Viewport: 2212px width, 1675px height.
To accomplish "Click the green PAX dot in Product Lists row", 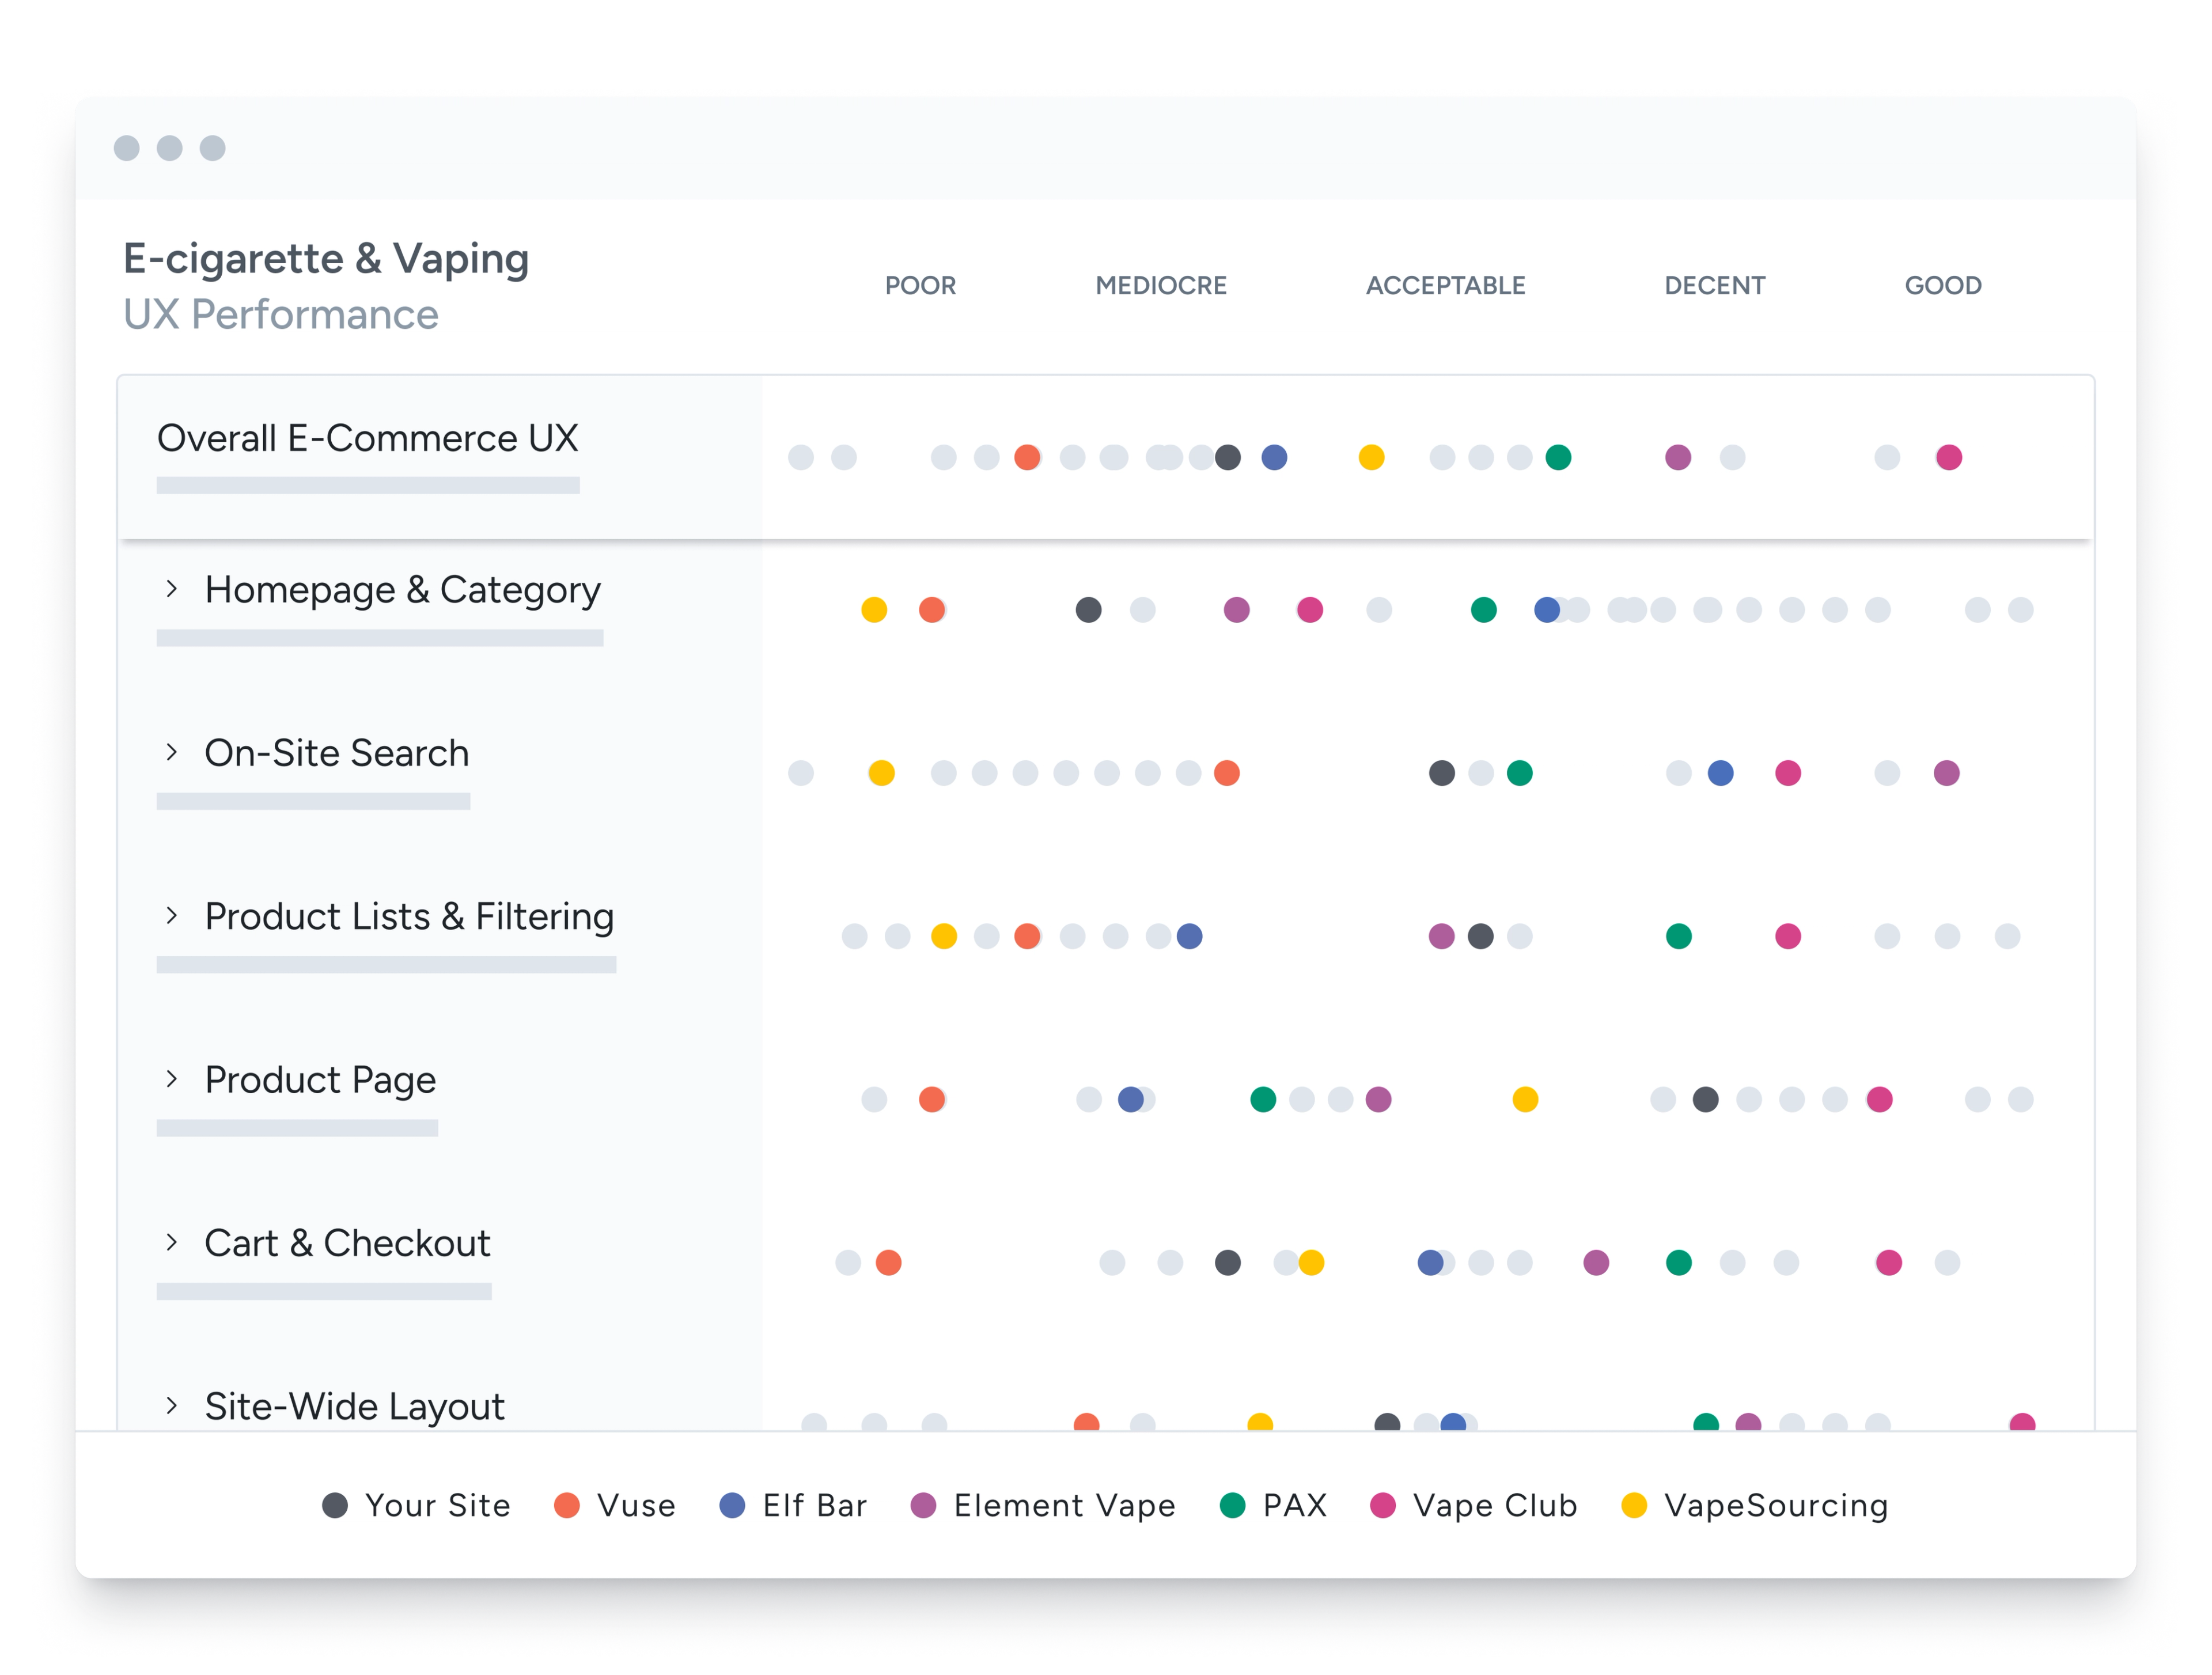I will click(1678, 936).
